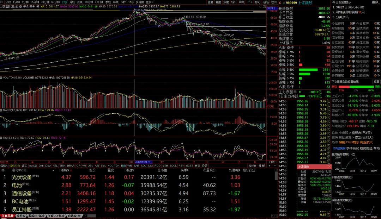Image resolution: width=381 pixels, height=219 pixels.
Task: Switch to 关联ETF基金 bottom tab
Action: tap(37, 216)
